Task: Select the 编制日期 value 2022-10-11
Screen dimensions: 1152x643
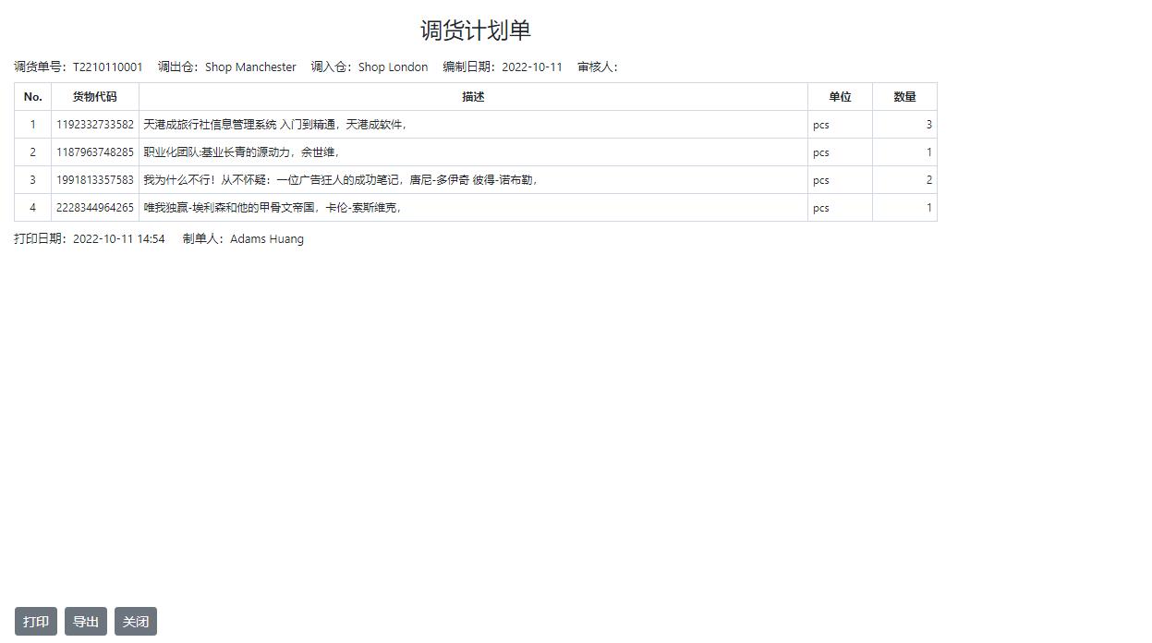Action: coord(532,67)
